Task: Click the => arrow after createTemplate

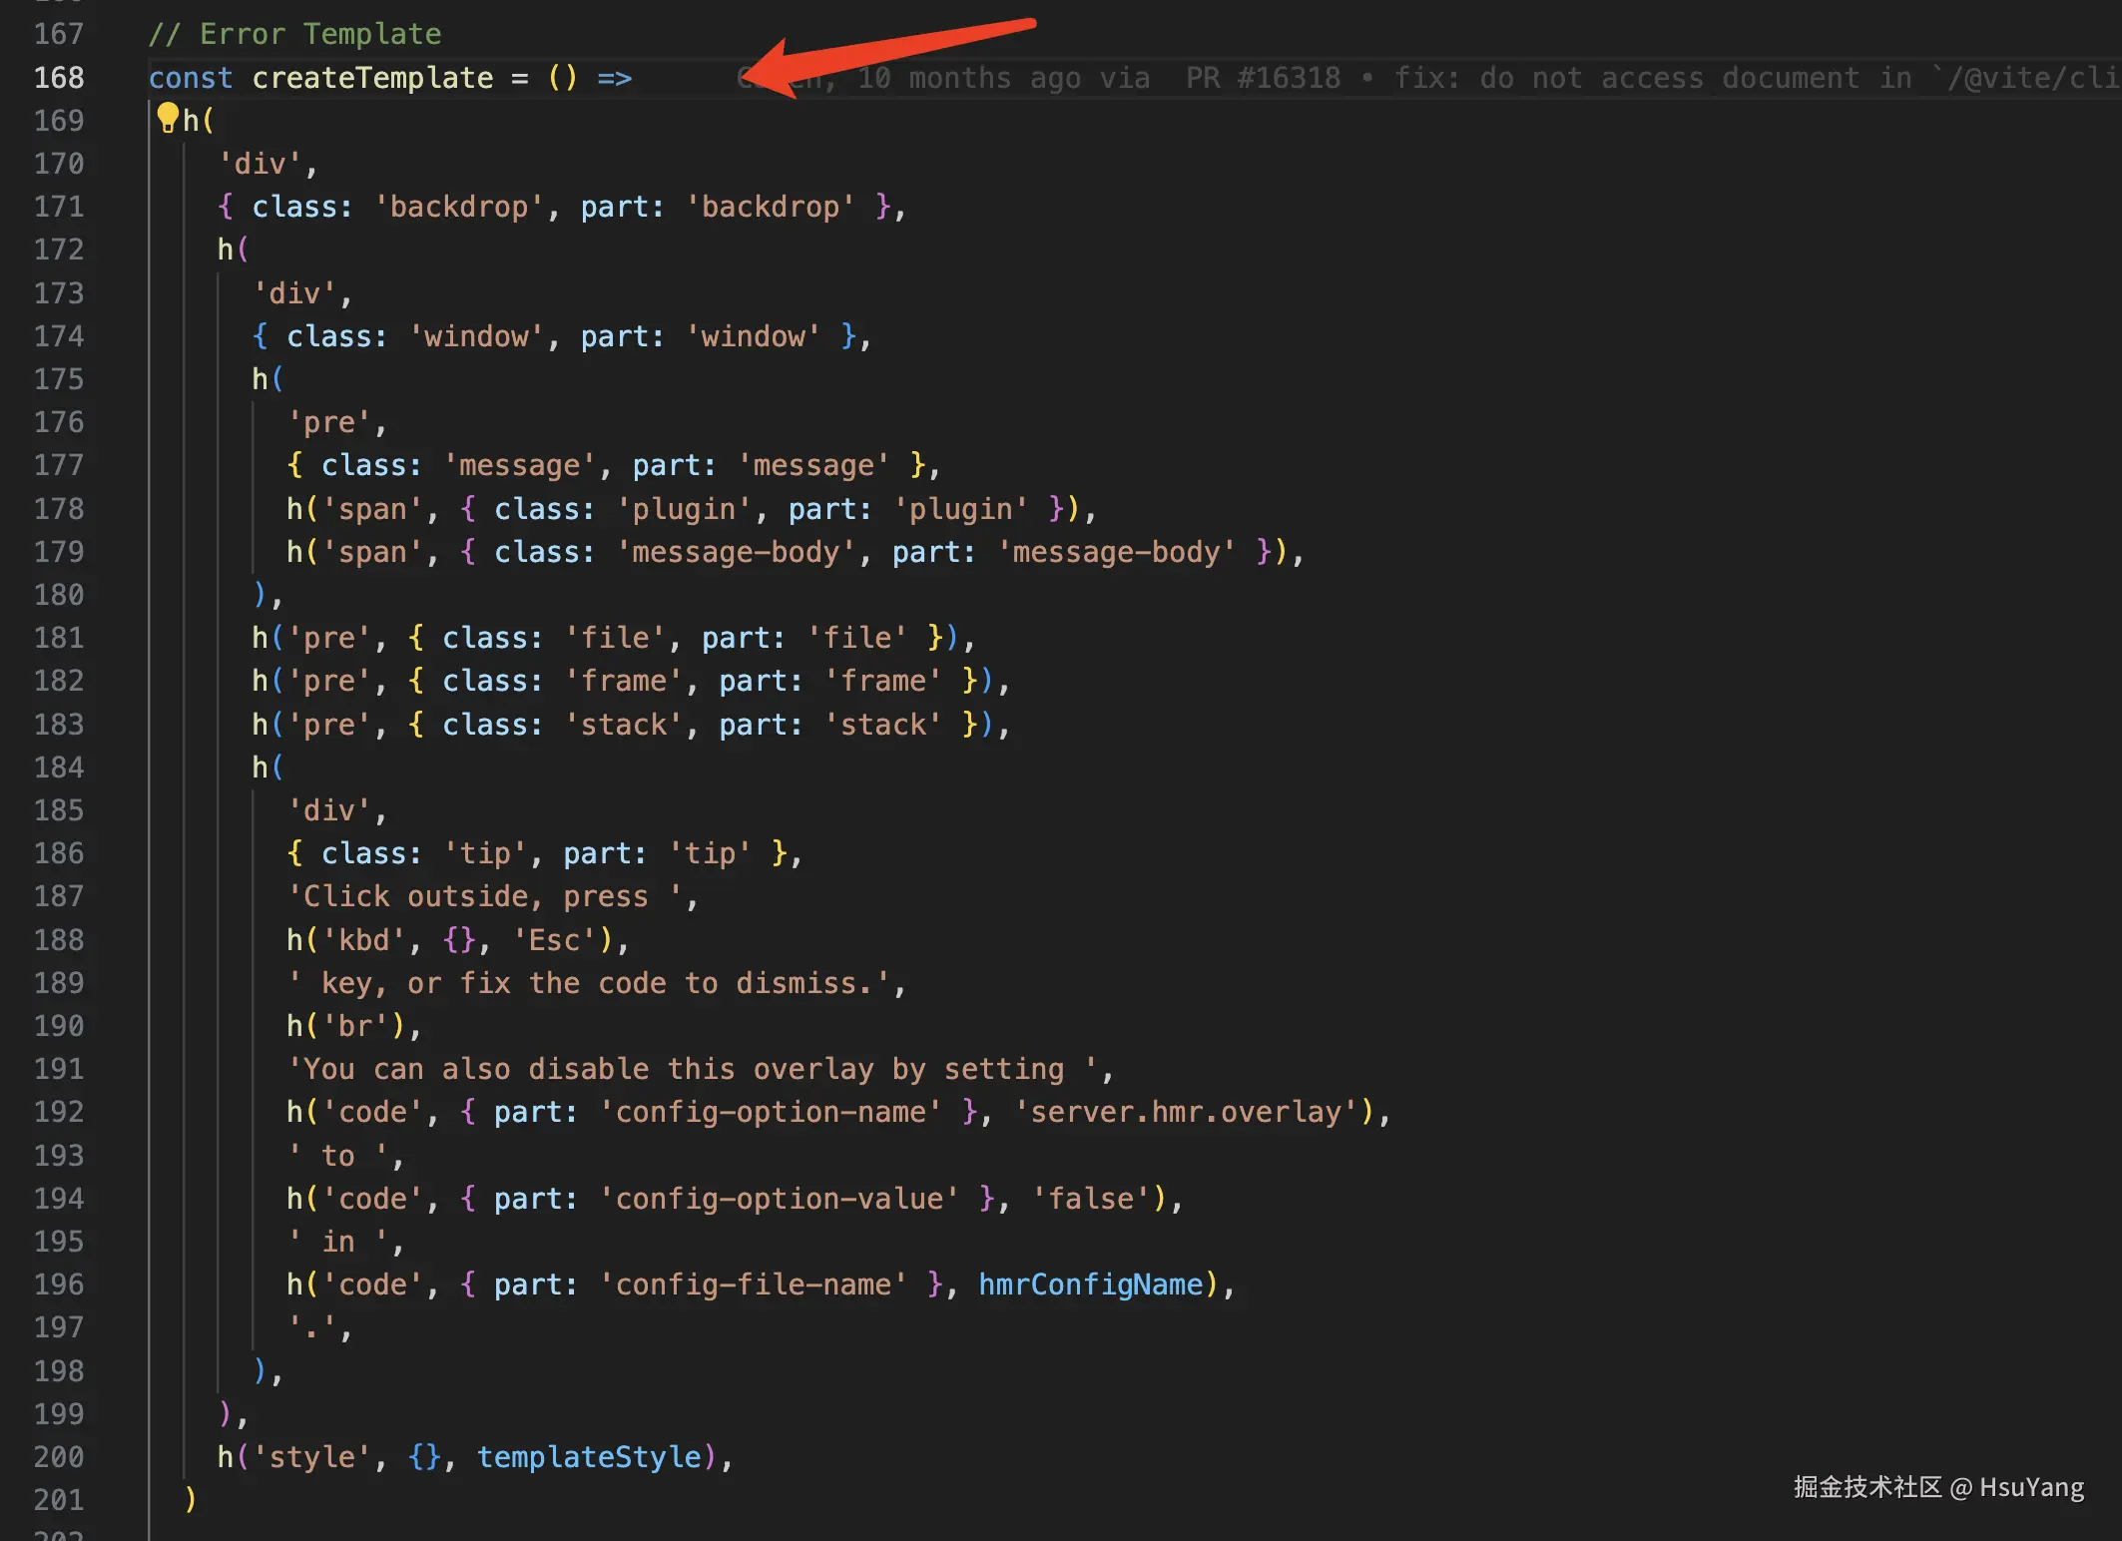Action: pyautogui.click(x=614, y=78)
